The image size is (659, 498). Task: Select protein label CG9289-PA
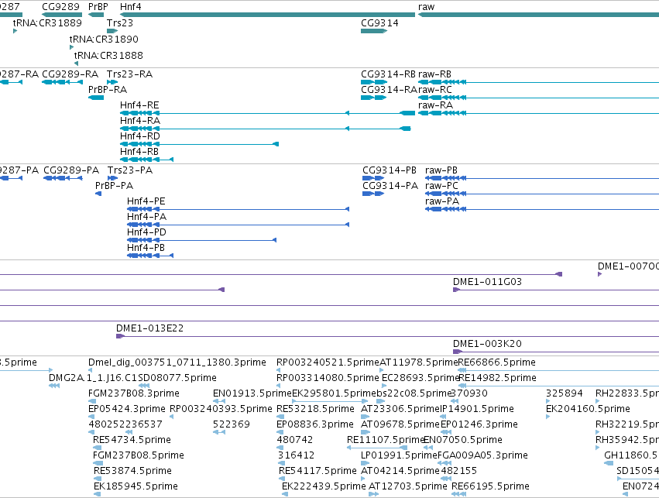click(71, 170)
